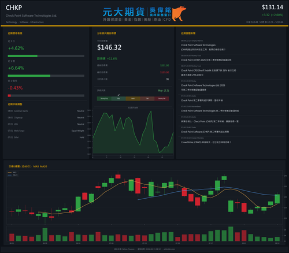Click the CHKP ticker symbol
This screenshot has height=253, width=289.
pos(14,8)
